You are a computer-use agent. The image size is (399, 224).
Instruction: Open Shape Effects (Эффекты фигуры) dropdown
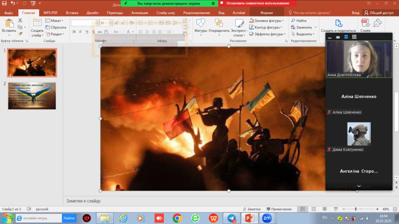tap(267, 34)
